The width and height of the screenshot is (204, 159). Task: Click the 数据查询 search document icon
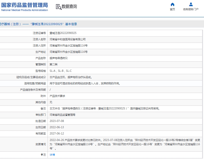click(x=59, y=7)
